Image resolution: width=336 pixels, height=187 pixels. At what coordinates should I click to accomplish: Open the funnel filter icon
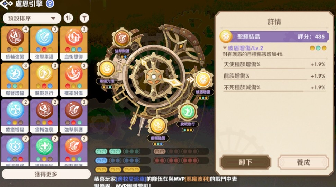pos(84,18)
